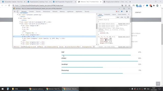163x91 pixels.
Task: Open layout.min.css link beside h1-h6 rule
Action: point(124,37)
